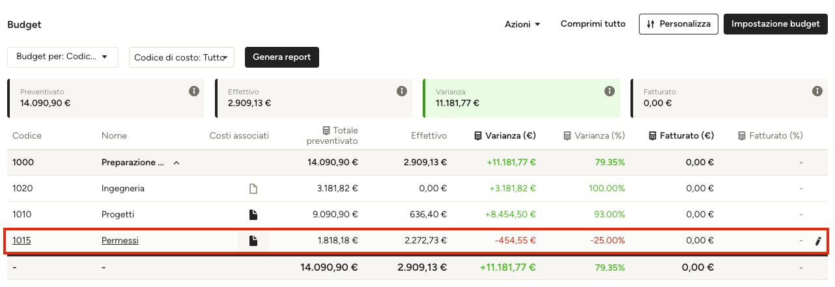This screenshot has height=287, width=835.
Task: Open the Budget per: Codic... dropdown
Action: 63,57
